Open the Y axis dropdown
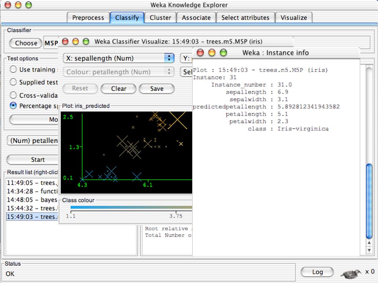Viewport: 378px width, 283px height. click(186, 58)
